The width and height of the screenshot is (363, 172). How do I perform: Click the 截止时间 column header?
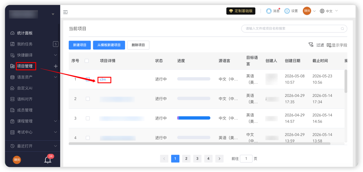coord(320,61)
